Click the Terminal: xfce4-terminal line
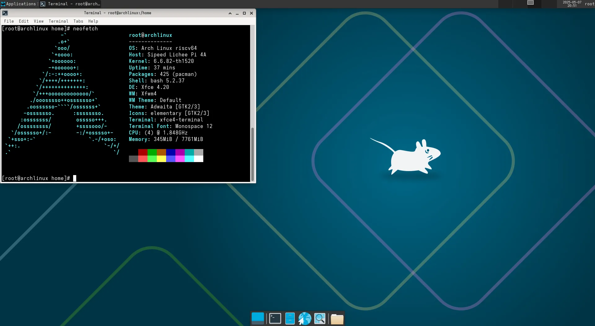595x326 pixels. pyautogui.click(x=166, y=120)
